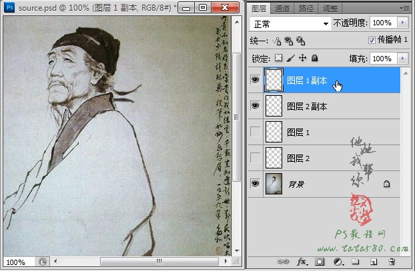Hide the 图层 1 副本 layer

click(255, 80)
